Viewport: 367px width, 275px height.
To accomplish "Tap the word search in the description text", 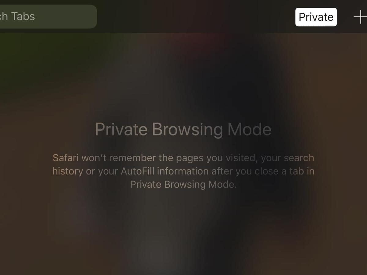I will pos(299,158).
